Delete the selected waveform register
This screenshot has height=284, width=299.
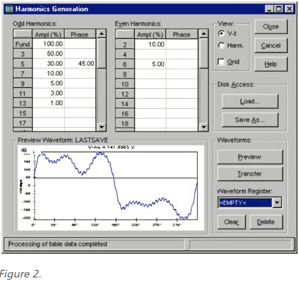[x=267, y=222]
